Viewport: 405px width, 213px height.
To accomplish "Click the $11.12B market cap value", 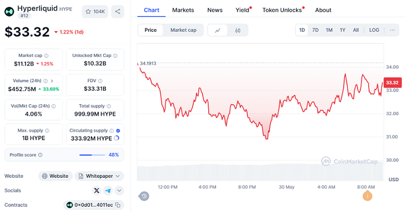I will tap(24, 64).
